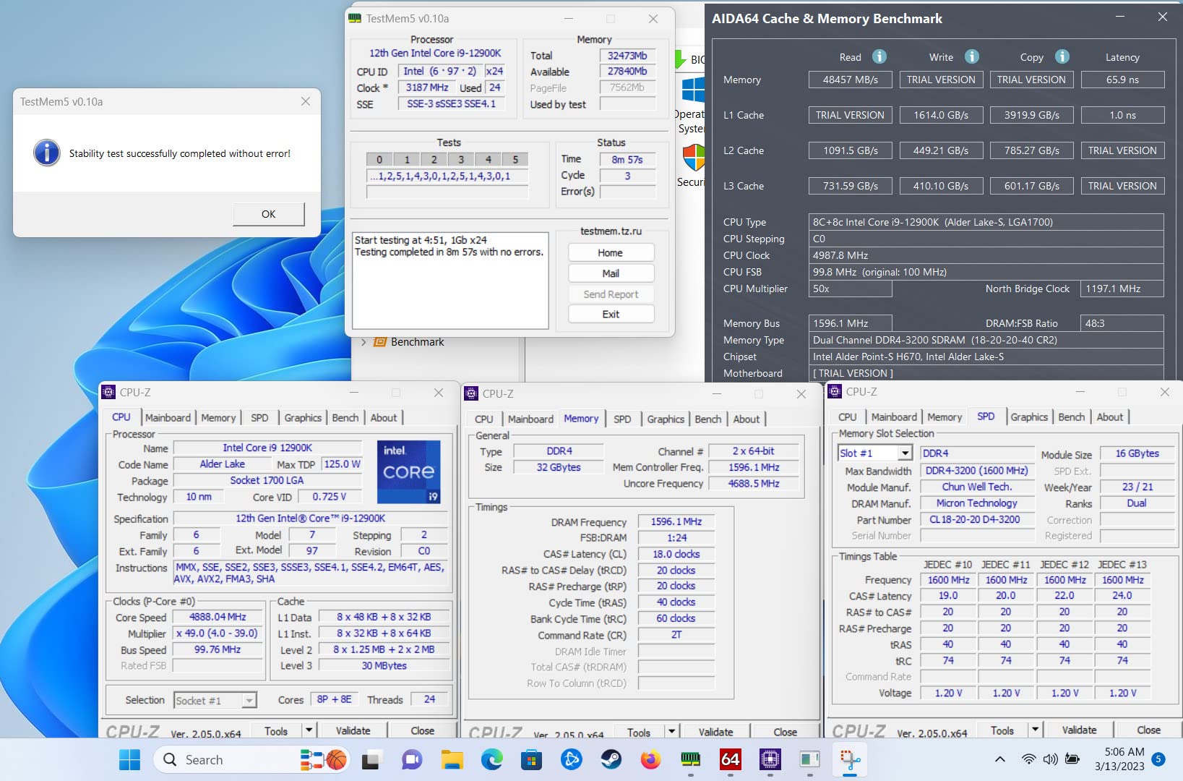The height and width of the screenshot is (781, 1183).
Task: Click Validate in the CPU-Z SPD window
Action: (x=1079, y=730)
